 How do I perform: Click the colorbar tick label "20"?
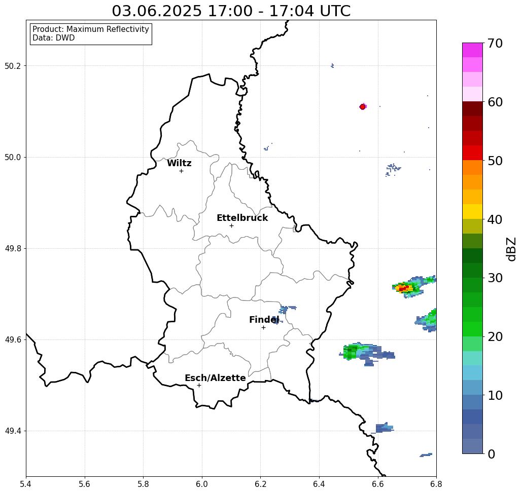[495, 336]
